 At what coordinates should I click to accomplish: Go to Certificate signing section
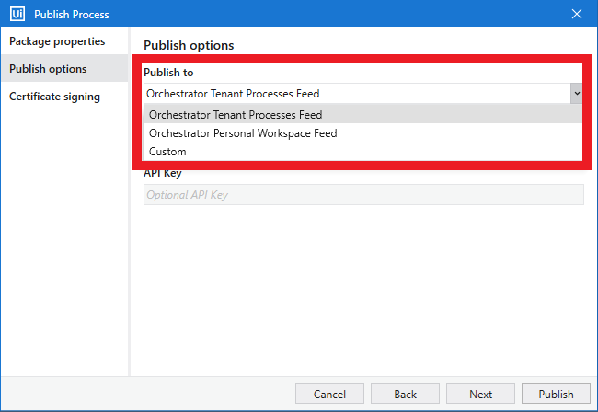64,97
